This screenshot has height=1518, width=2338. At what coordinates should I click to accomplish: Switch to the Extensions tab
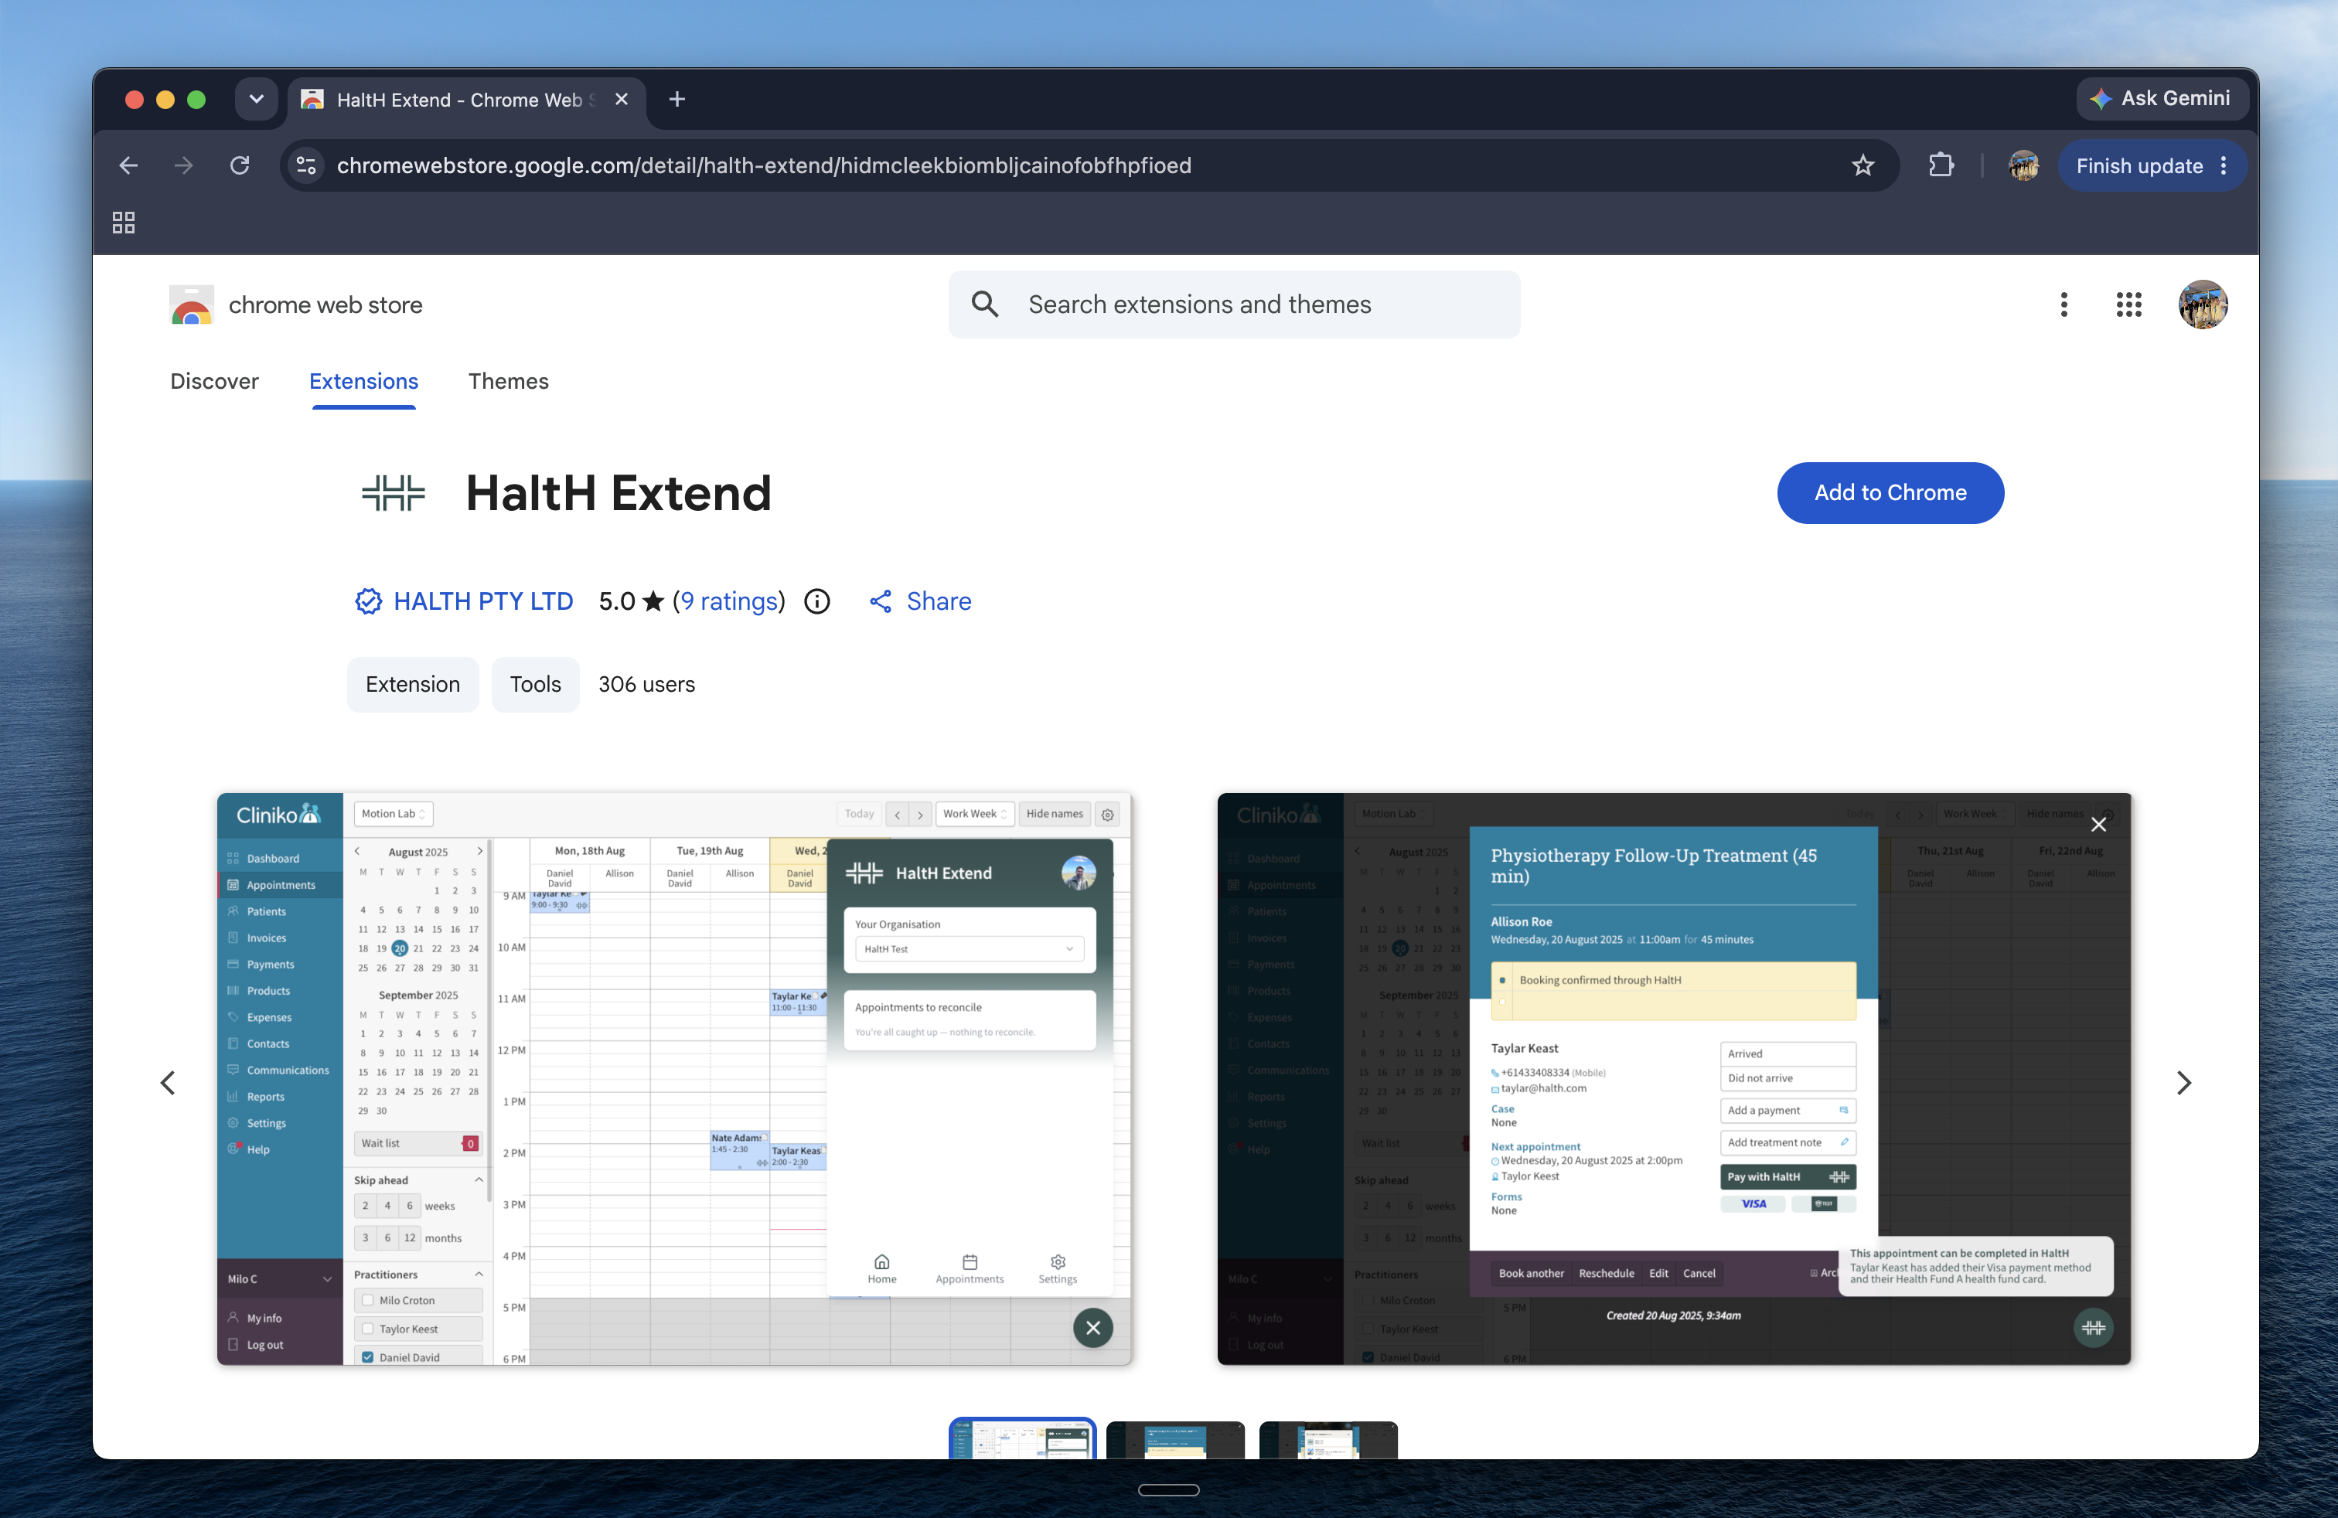pos(363,381)
